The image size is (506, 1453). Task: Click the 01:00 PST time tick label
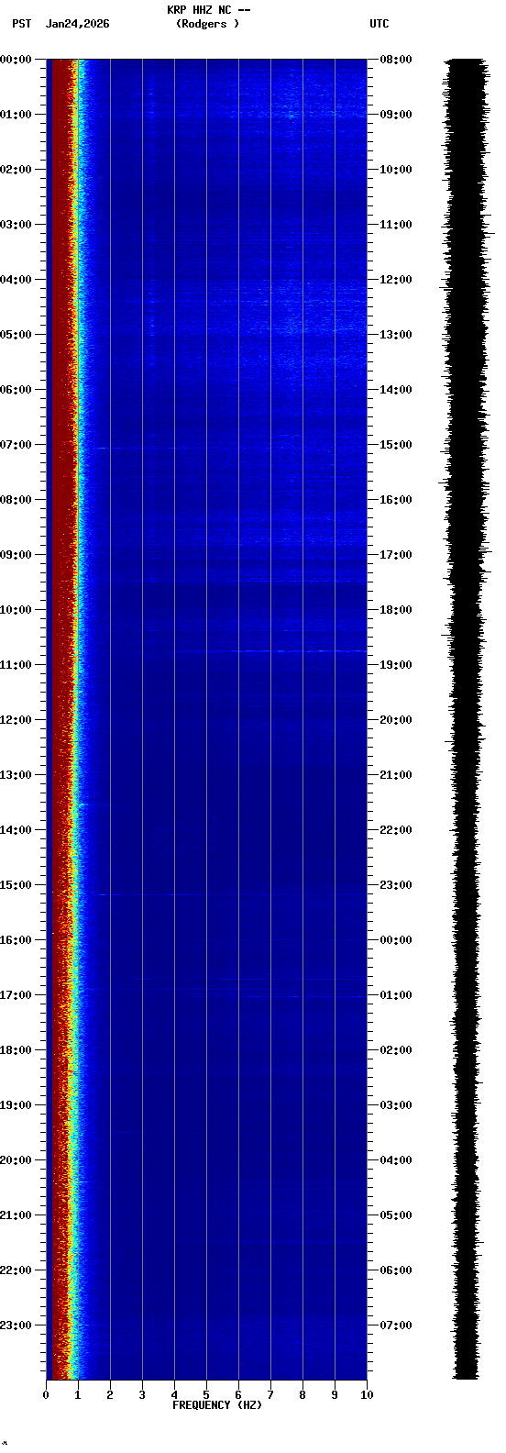[x=16, y=115]
